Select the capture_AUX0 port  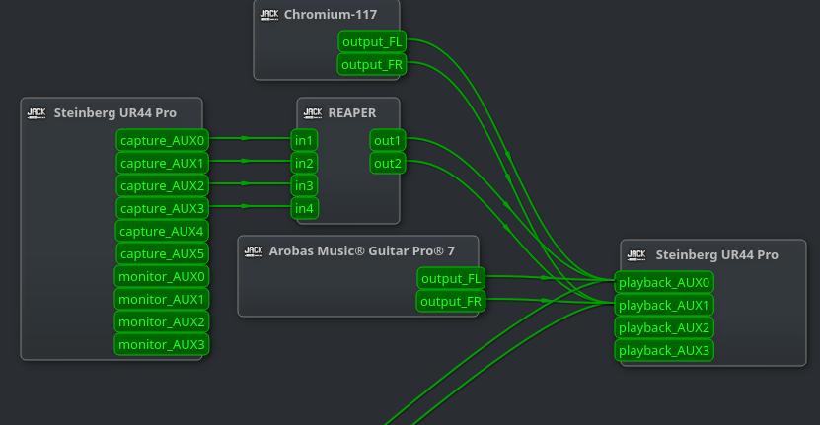coord(162,141)
